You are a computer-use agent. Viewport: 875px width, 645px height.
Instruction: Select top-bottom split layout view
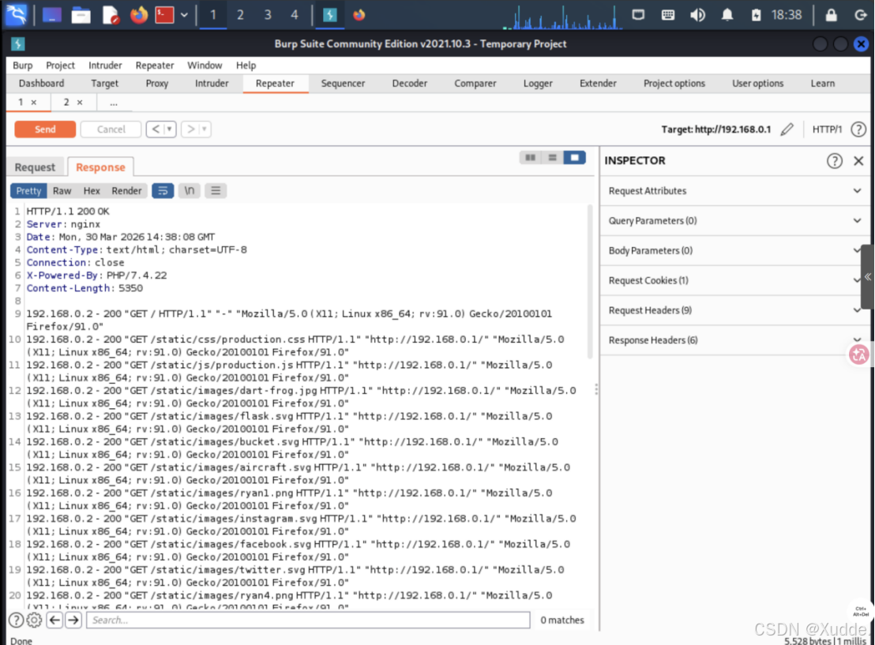click(x=552, y=158)
